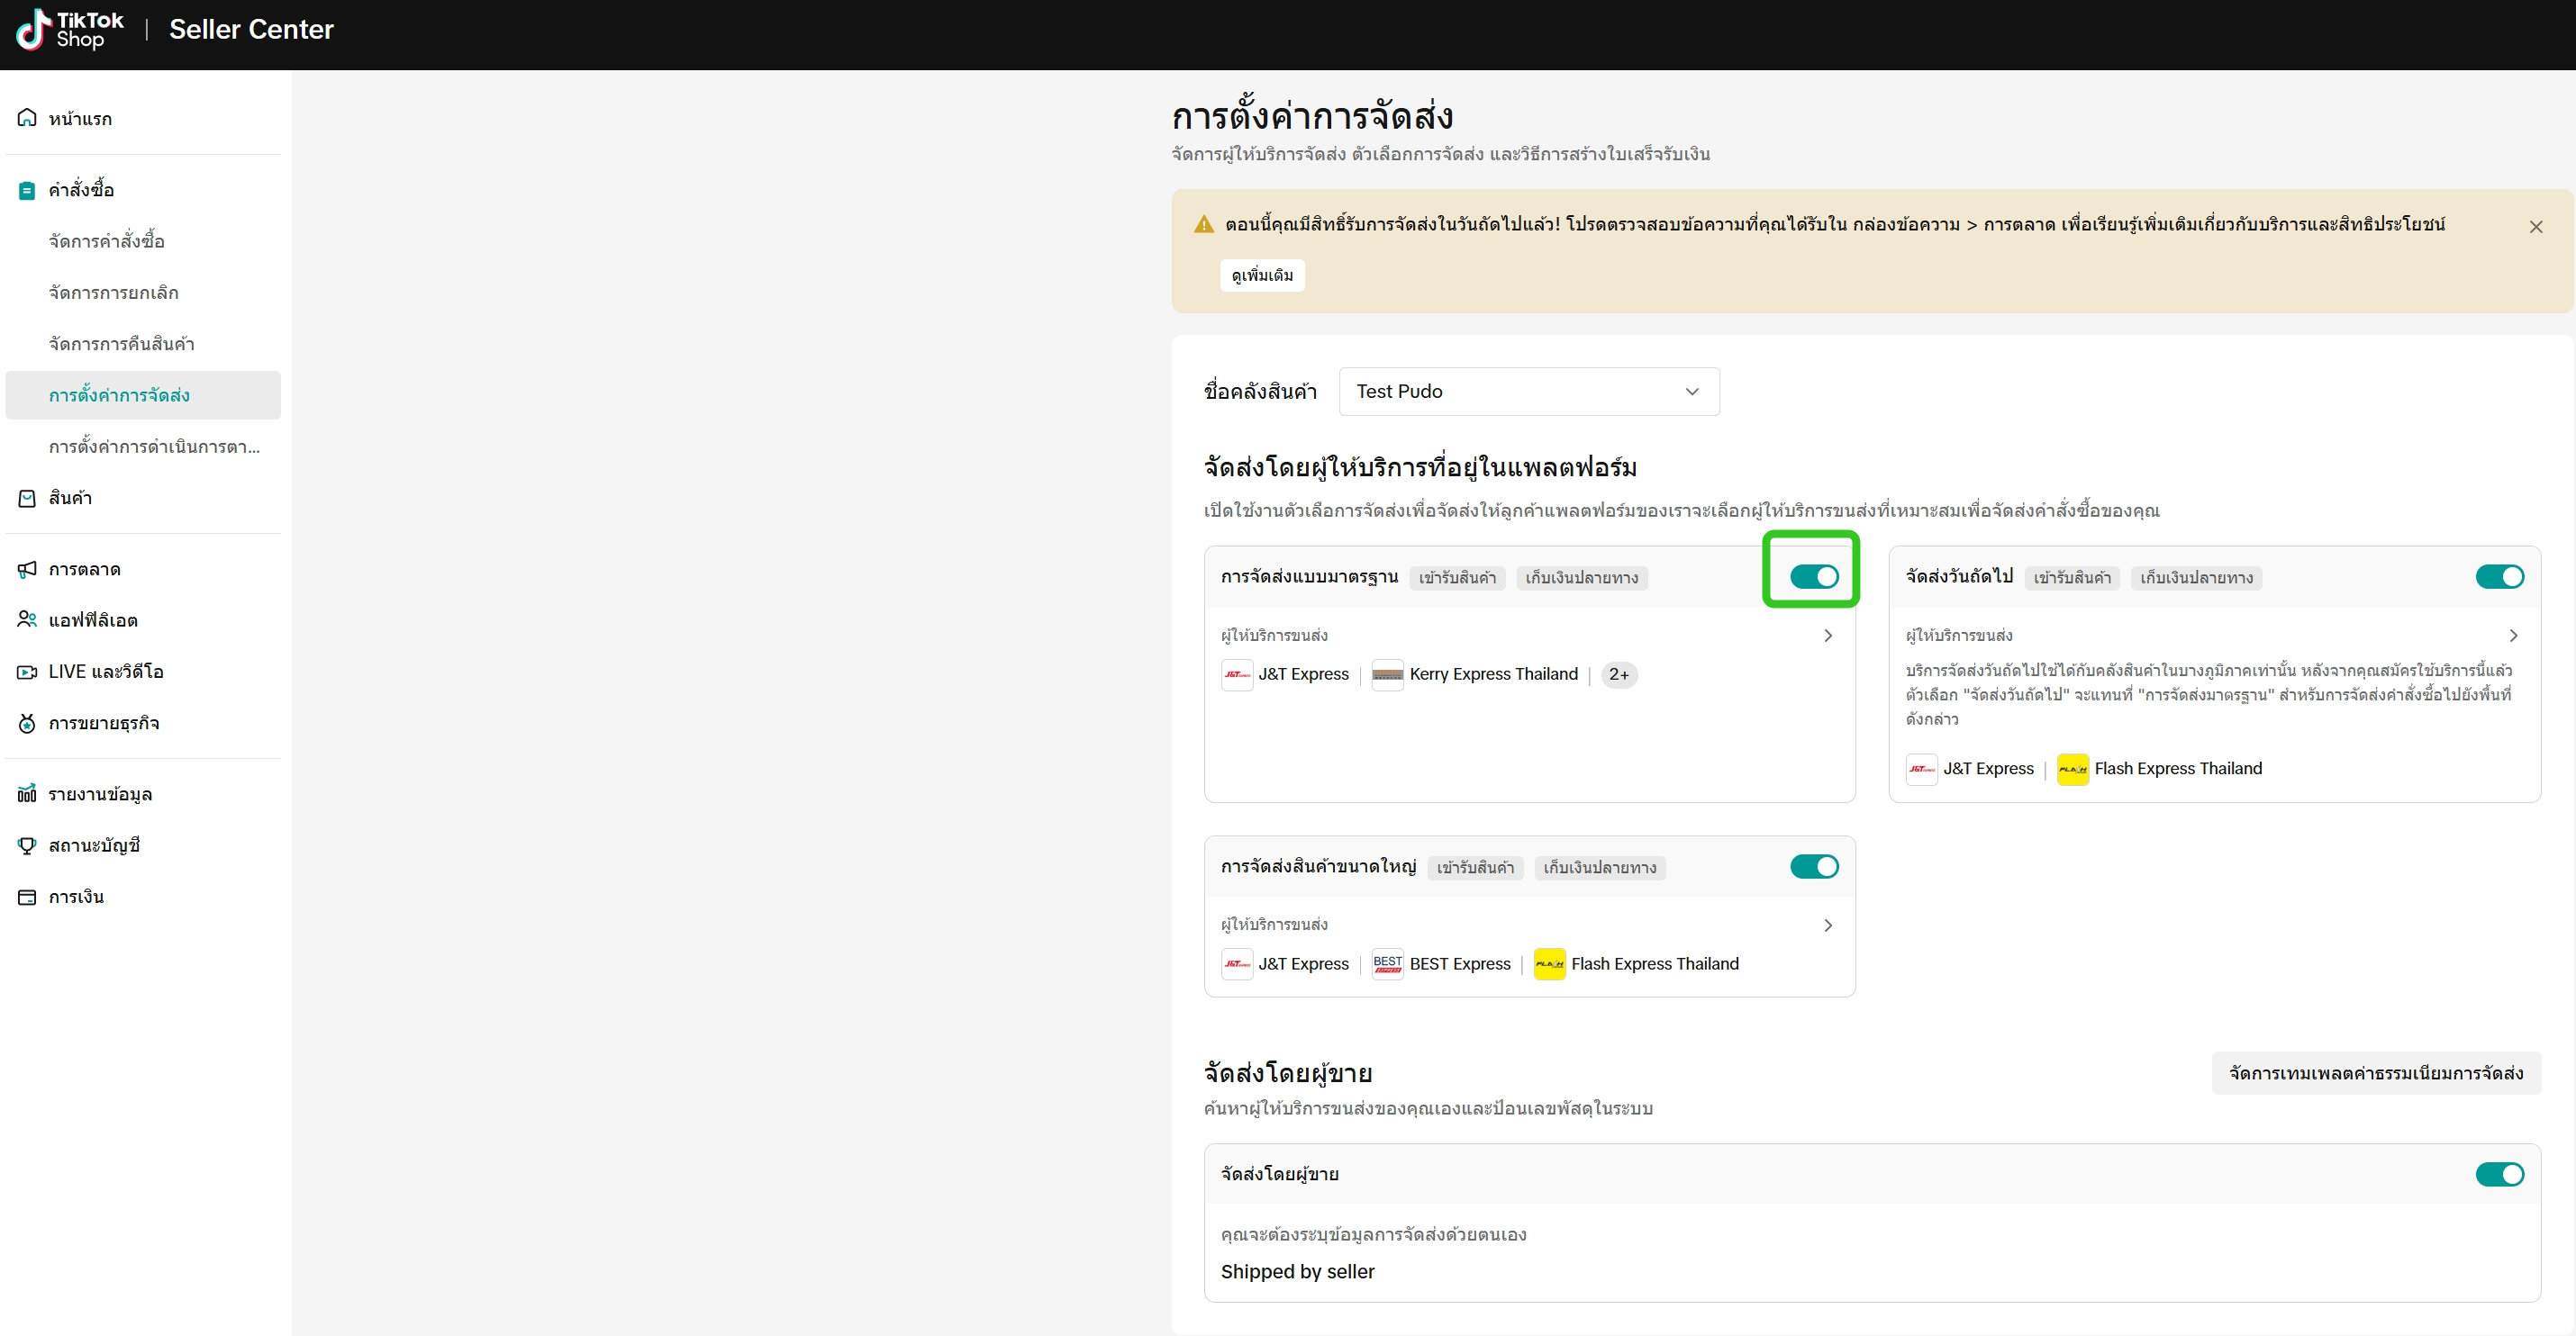Open the การเงิน wallet icon
Image resolution: width=2576 pixels, height=1336 pixels.
coord(27,898)
